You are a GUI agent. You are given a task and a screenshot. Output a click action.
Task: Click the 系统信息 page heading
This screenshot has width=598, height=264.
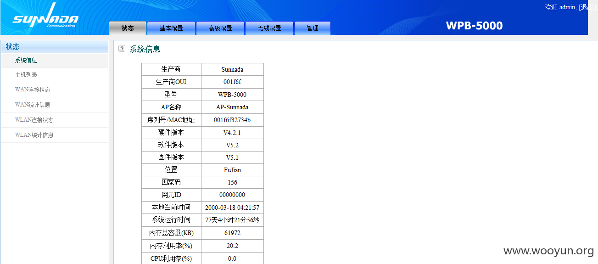pyautogui.click(x=145, y=49)
